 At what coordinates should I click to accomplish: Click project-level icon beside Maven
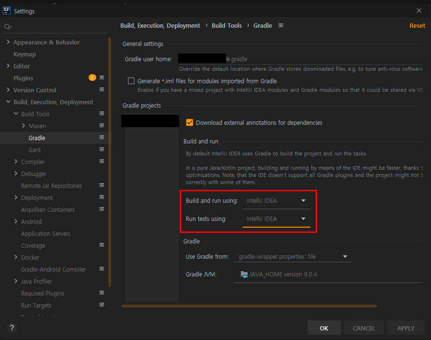click(x=102, y=125)
